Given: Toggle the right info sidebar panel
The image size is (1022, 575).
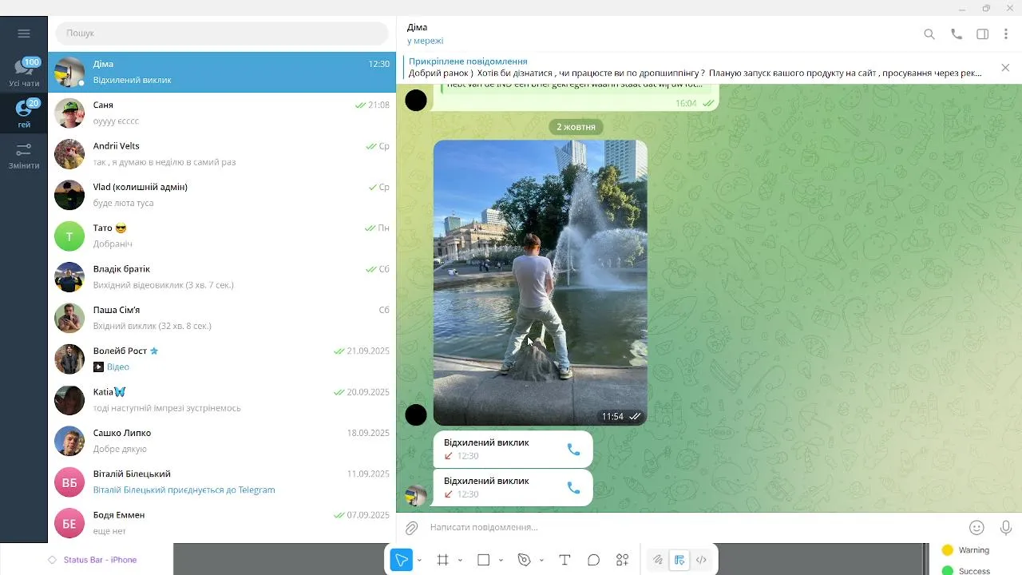Looking at the screenshot, I should [983, 34].
